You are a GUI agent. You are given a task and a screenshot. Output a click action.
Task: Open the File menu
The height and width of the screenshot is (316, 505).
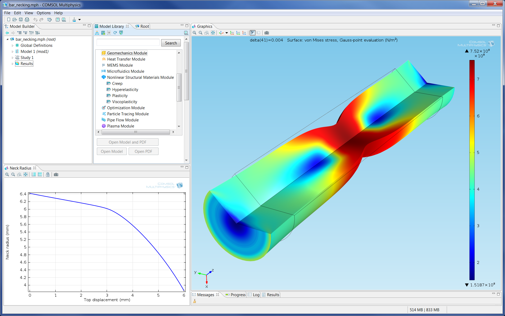[7, 13]
